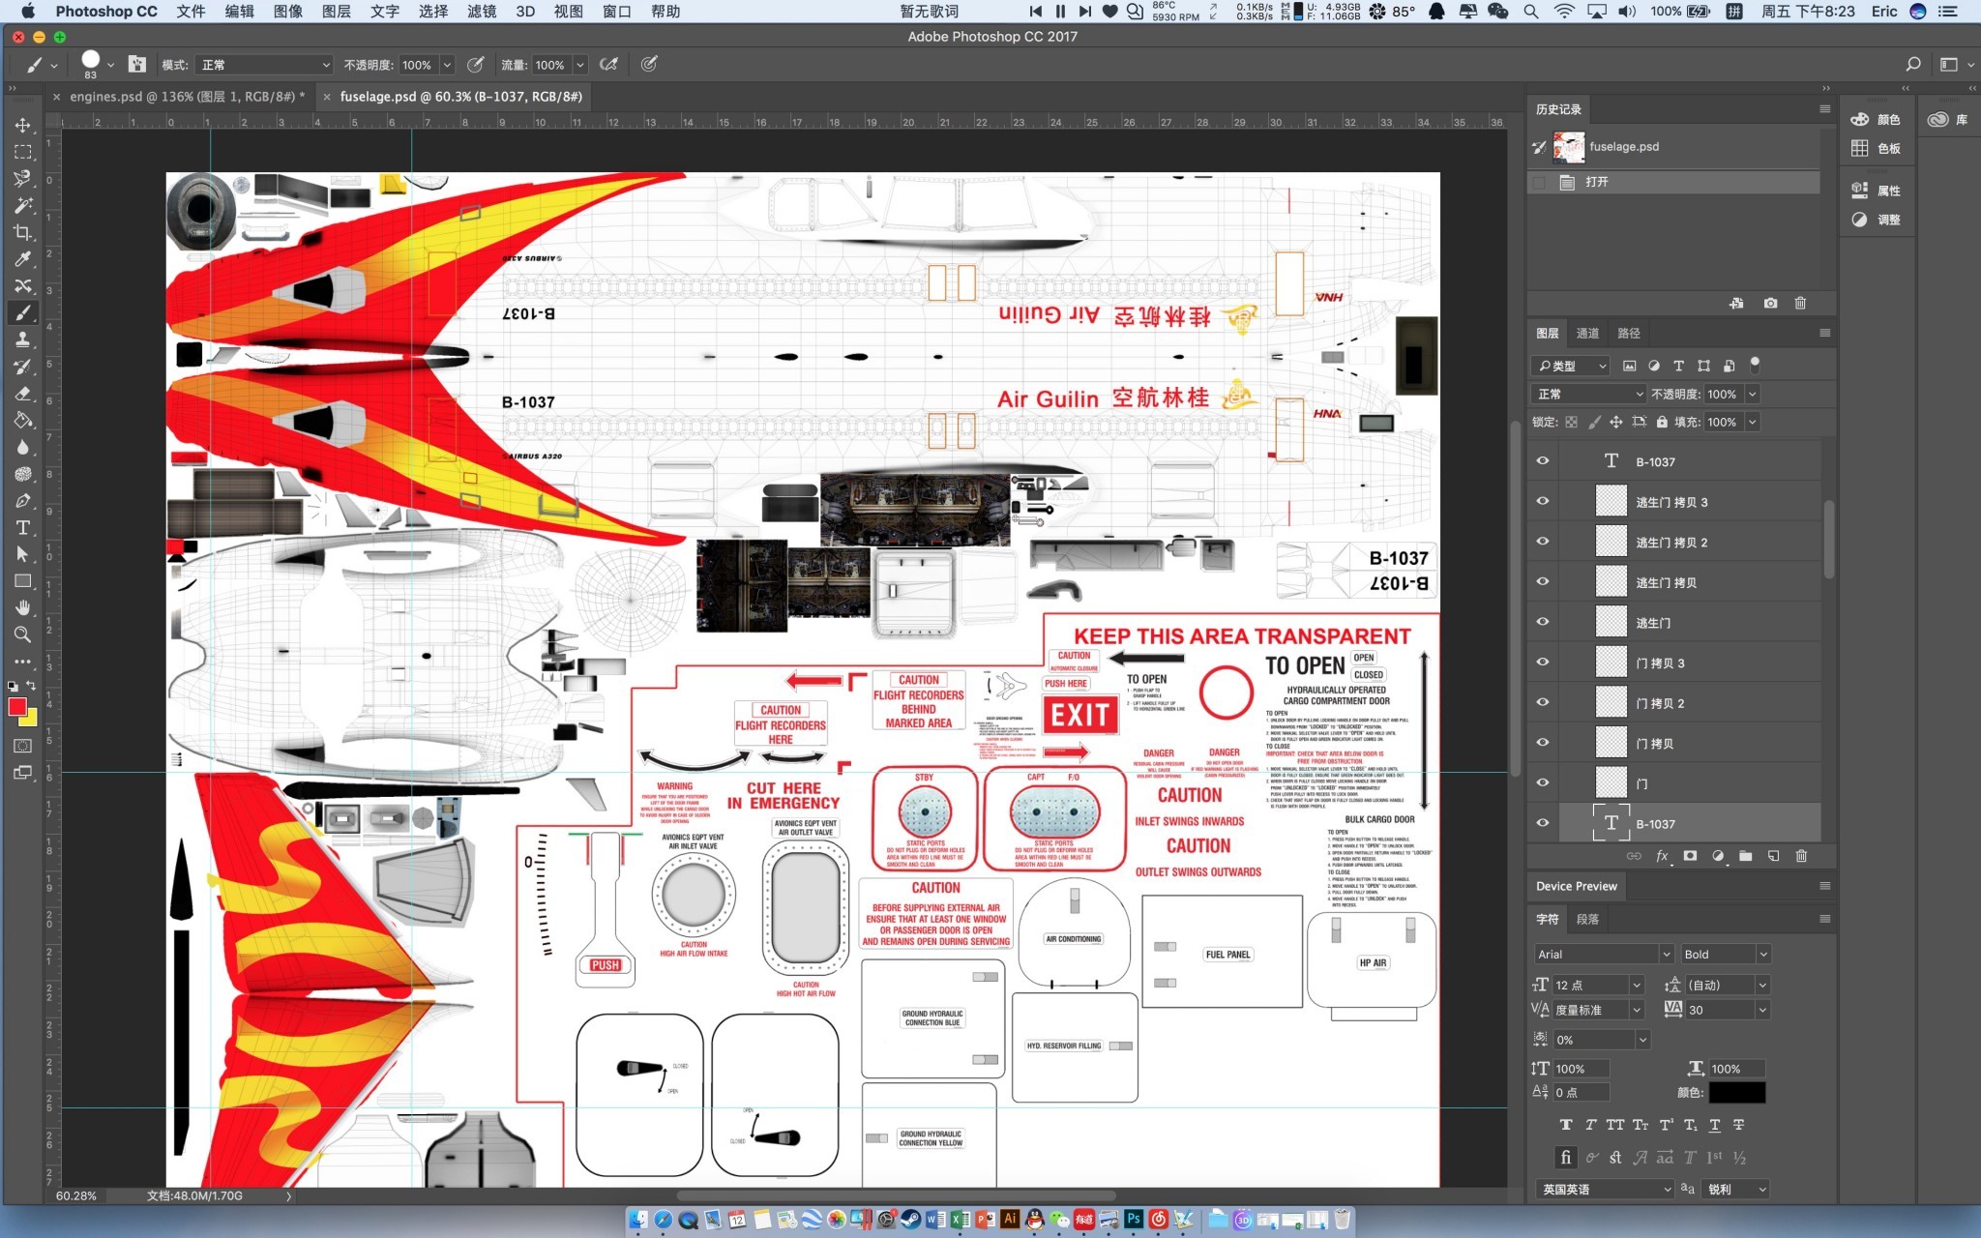The height and width of the screenshot is (1238, 1981).
Task: Filter layers by type layers (T icon)
Action: pos(1678,366)
